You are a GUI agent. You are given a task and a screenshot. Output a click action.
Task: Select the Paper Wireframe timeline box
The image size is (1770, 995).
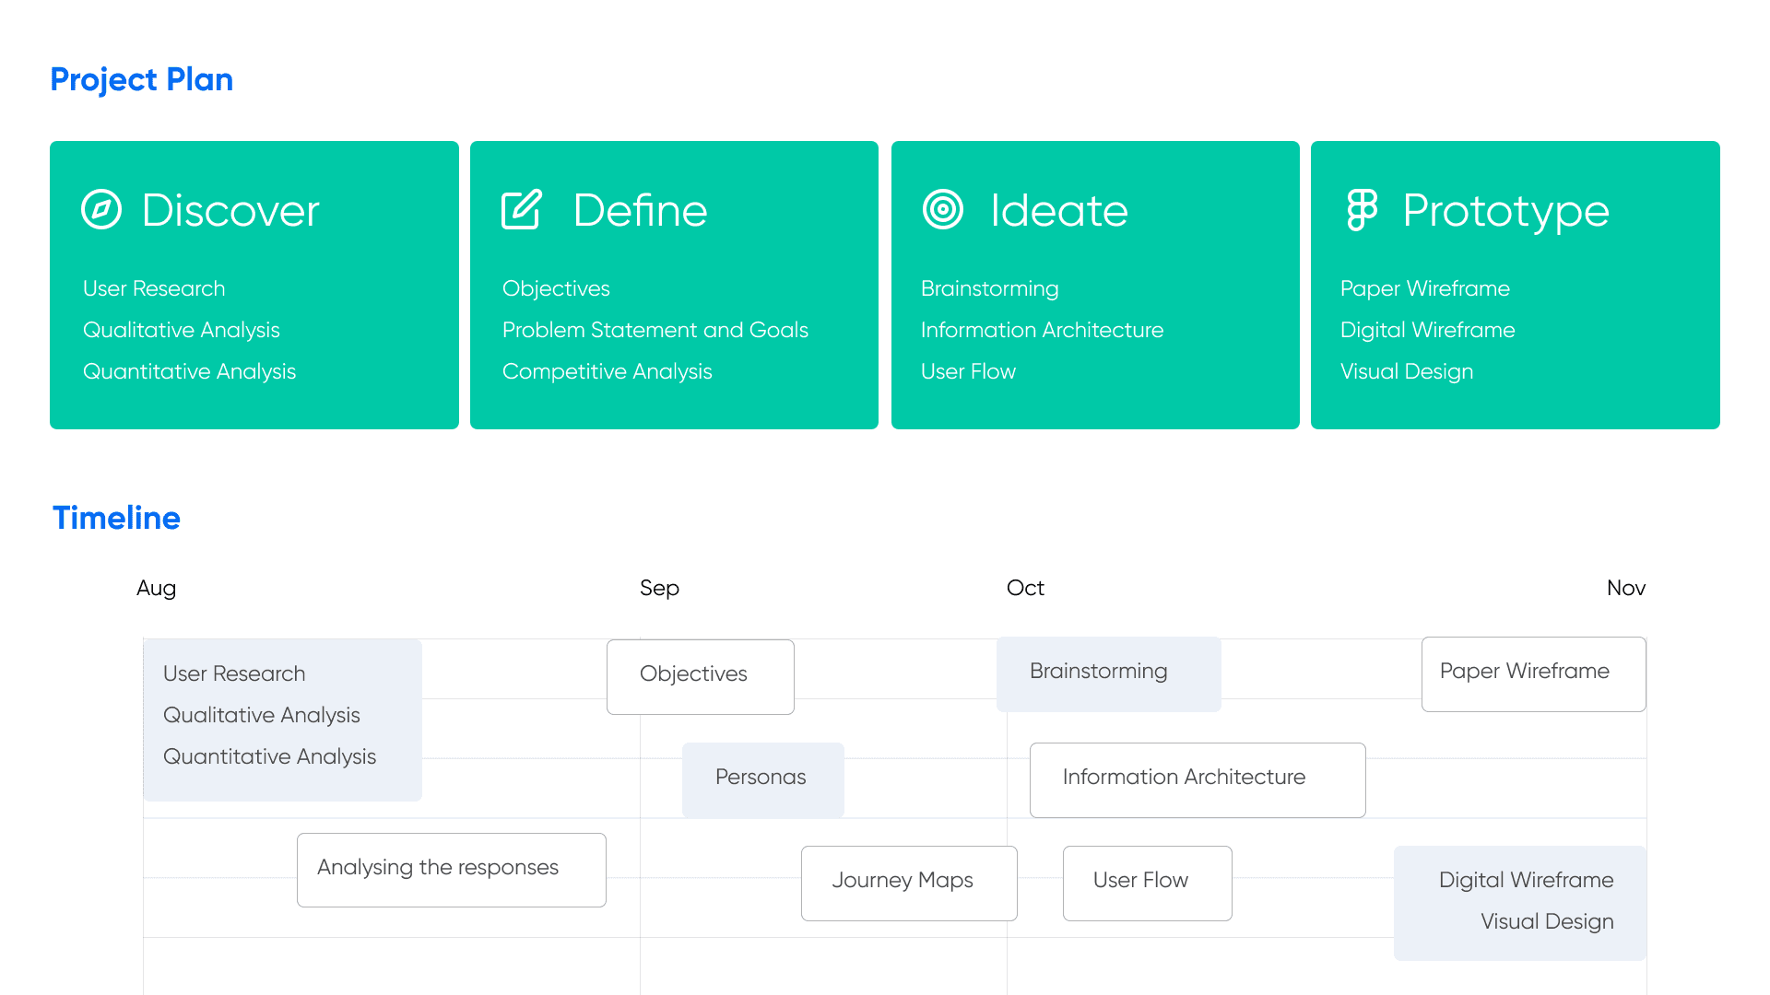pyautogui.click(x=1532, y=673)
